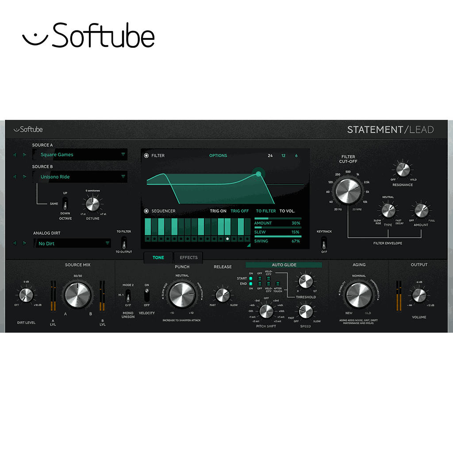Enable Auto Glide Start ON checkbox
This screenshot has width=453, height=453.
(251, 279)
